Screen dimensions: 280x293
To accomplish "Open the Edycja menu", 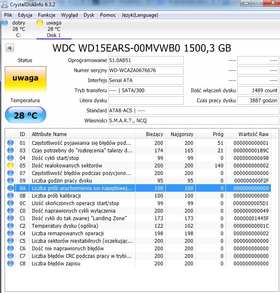I will pos(25,15).
